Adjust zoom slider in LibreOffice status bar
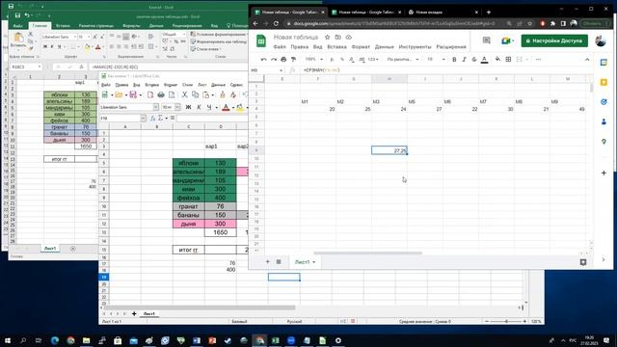Image resolution: width=617 pixels, height=347 pixels. tap(506, 321)
